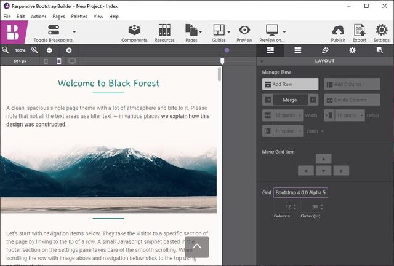Screen dimensions: 394x266
Task: Open the Palettes menu
Action: pos(79,17)
